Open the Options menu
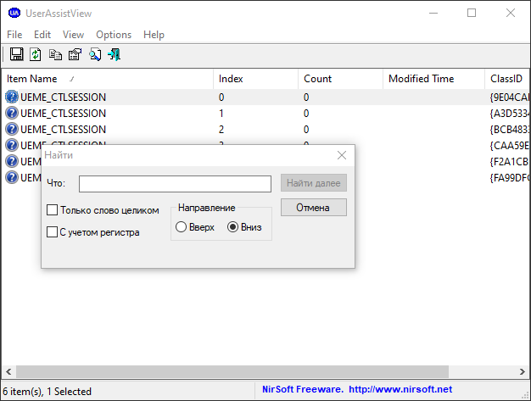This screenshot has height=401, width=531. (114, 35)
